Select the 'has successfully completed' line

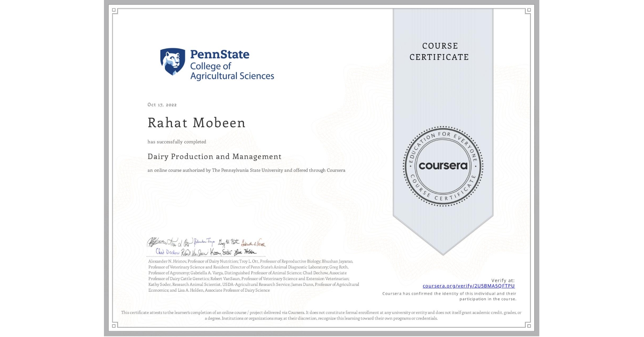pos(177,142)
